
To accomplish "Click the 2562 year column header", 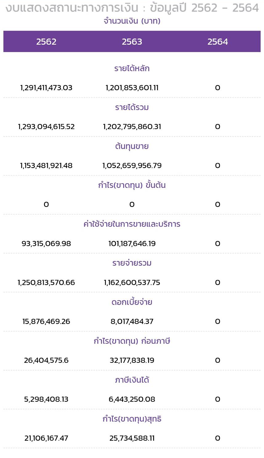I will pyautogui.click(x=46, y=42).
